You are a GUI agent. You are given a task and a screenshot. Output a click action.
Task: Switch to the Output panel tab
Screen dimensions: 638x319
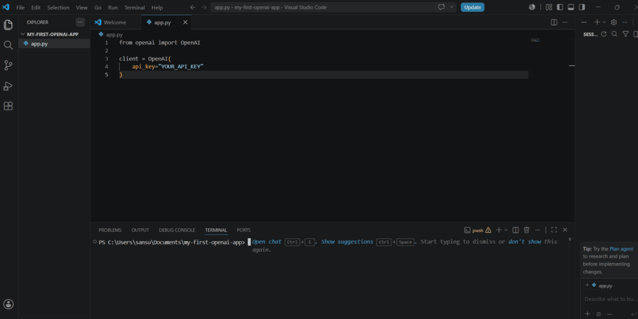(x=140, y=230)
